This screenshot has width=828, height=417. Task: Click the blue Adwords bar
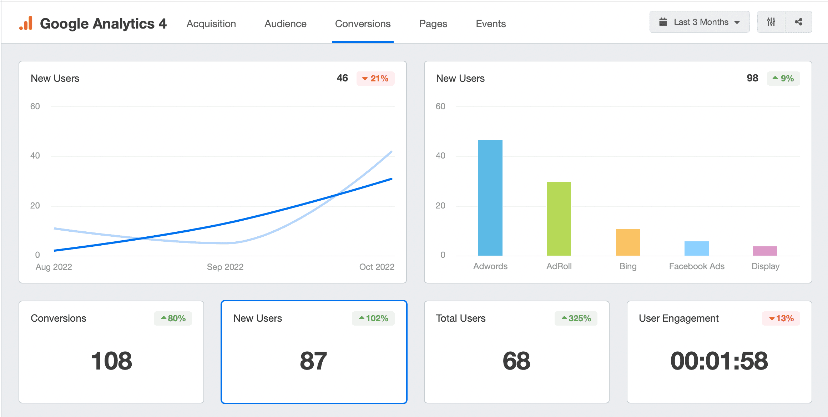click(490, 198)
